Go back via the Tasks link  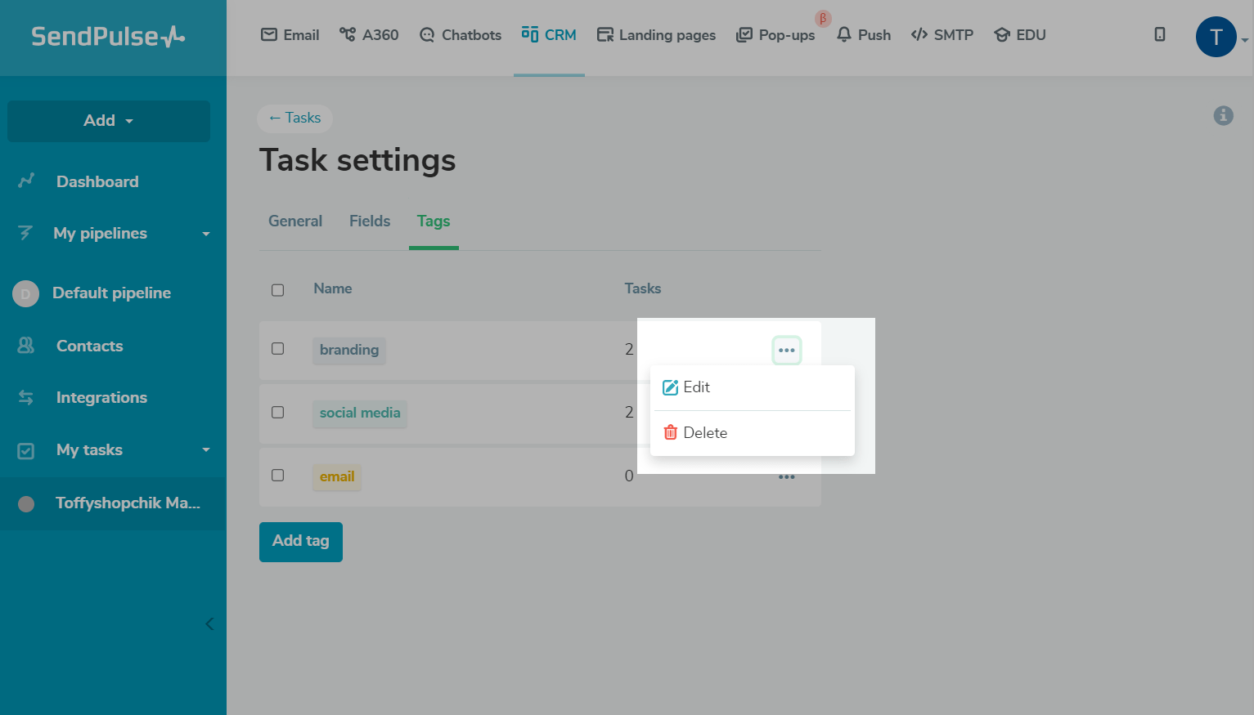click(x=294, y=118)
